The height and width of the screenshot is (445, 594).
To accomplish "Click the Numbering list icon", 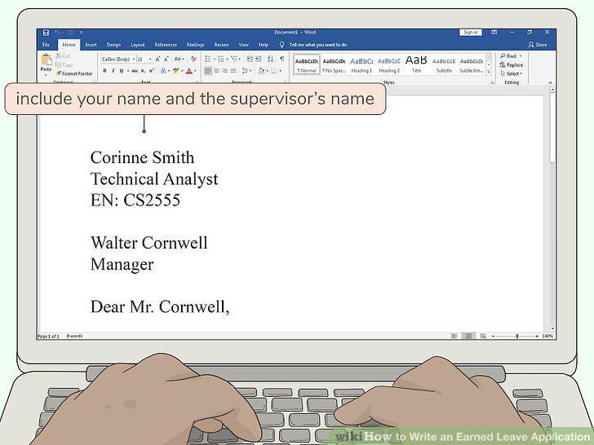I will [221, 59].
